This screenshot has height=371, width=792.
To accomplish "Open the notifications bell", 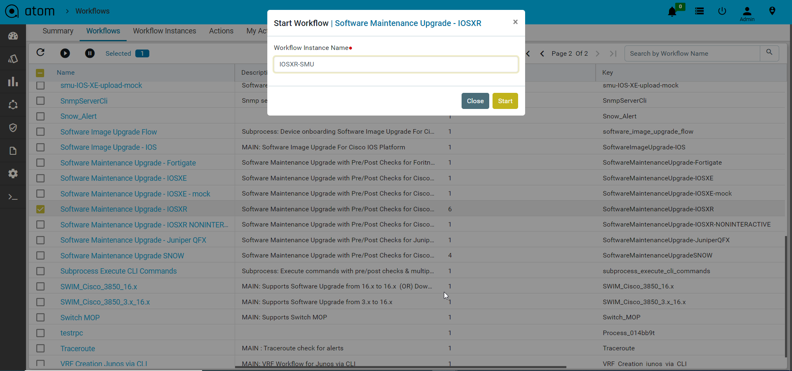I will [672, 12].
